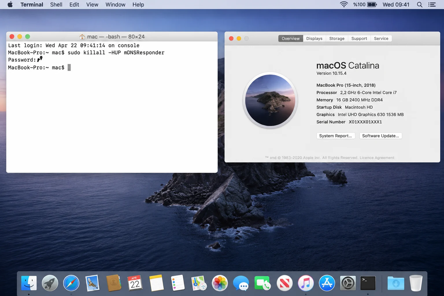Open Downloads folder in Dock
The image size is (444, 296).
click(396, 283)
